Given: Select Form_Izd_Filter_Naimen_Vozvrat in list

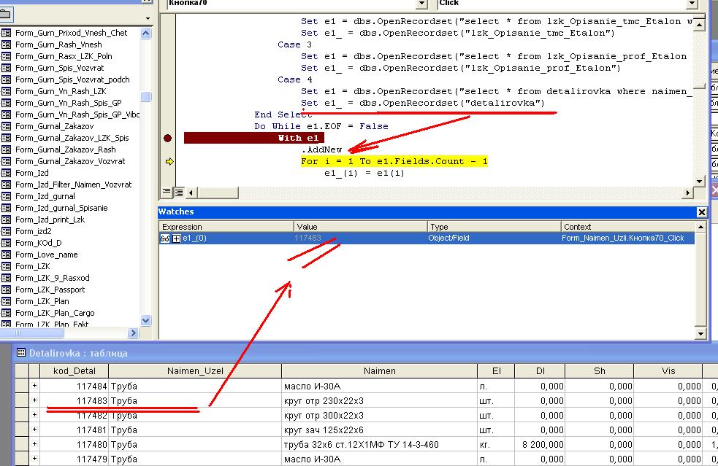Looking at the screenshot, I should tap(73, 185).
